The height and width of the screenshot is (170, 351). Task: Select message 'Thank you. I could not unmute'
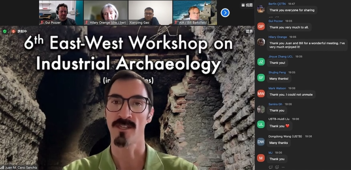[x=291, y=95]
